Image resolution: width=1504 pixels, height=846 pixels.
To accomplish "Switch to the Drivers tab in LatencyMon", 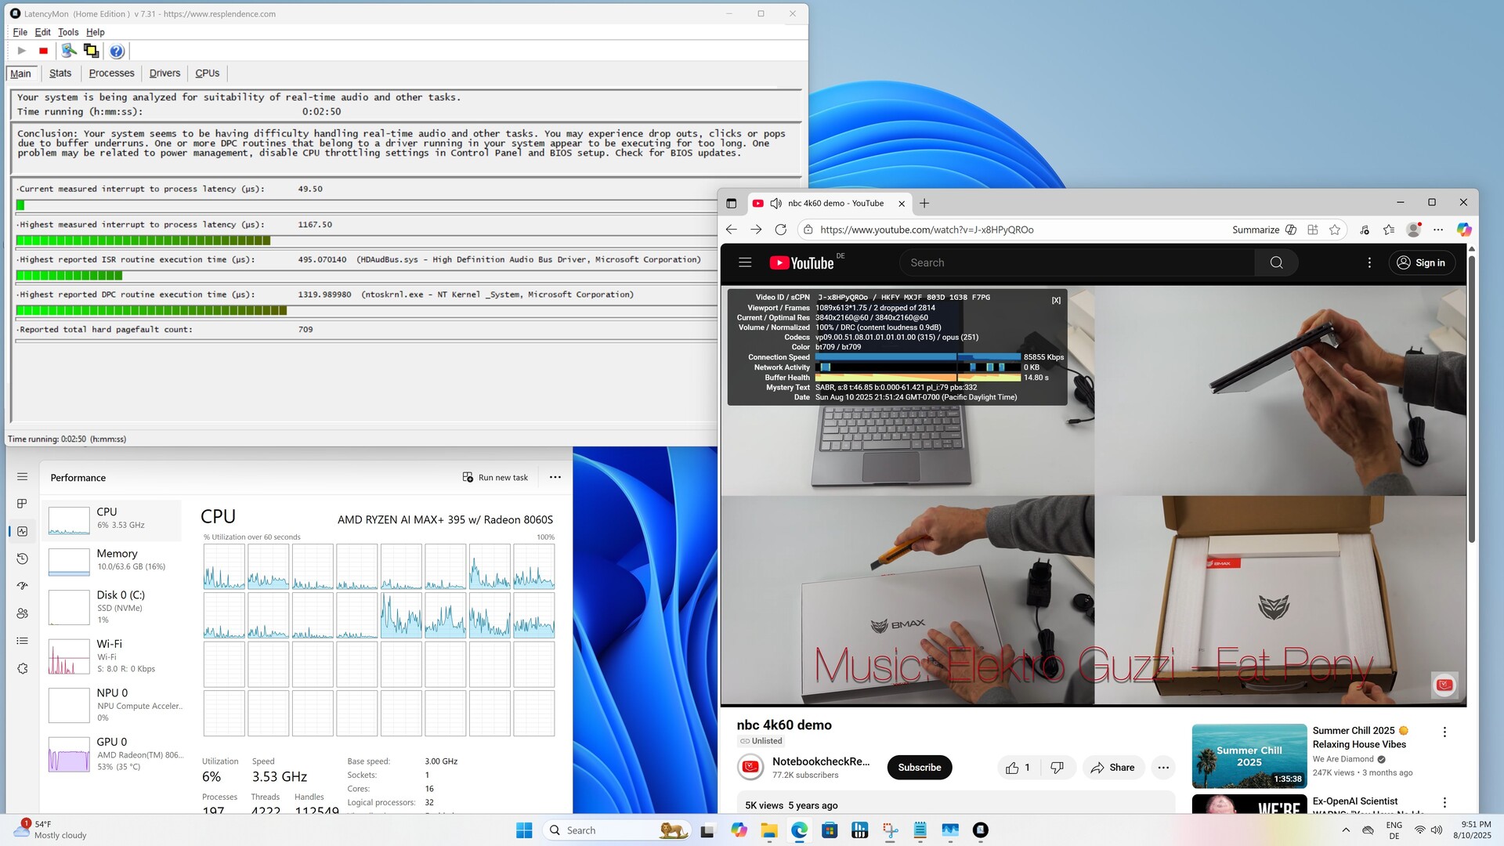I will (164, 73).
